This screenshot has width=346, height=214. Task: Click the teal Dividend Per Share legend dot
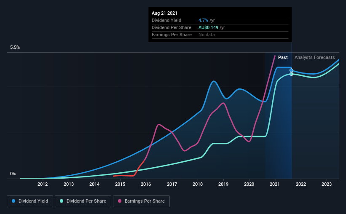pyautogui.click(x=62, y=201)
